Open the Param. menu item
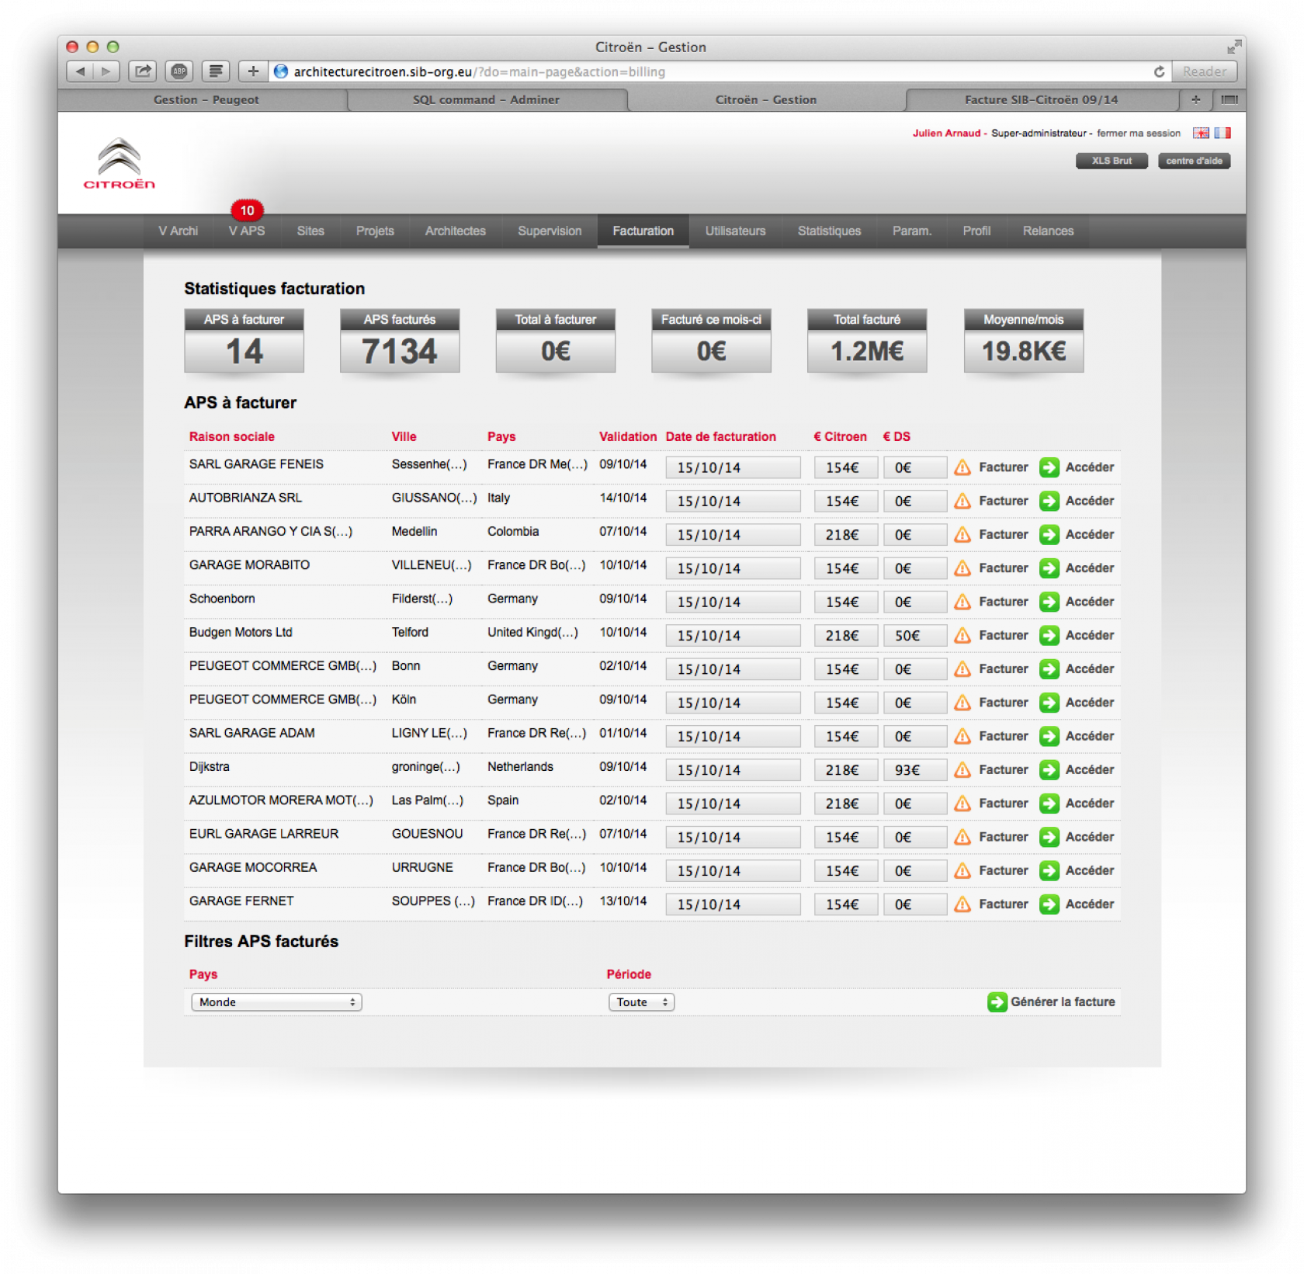The height and width of the screenshot is (1274, 1304). point(912,231)
